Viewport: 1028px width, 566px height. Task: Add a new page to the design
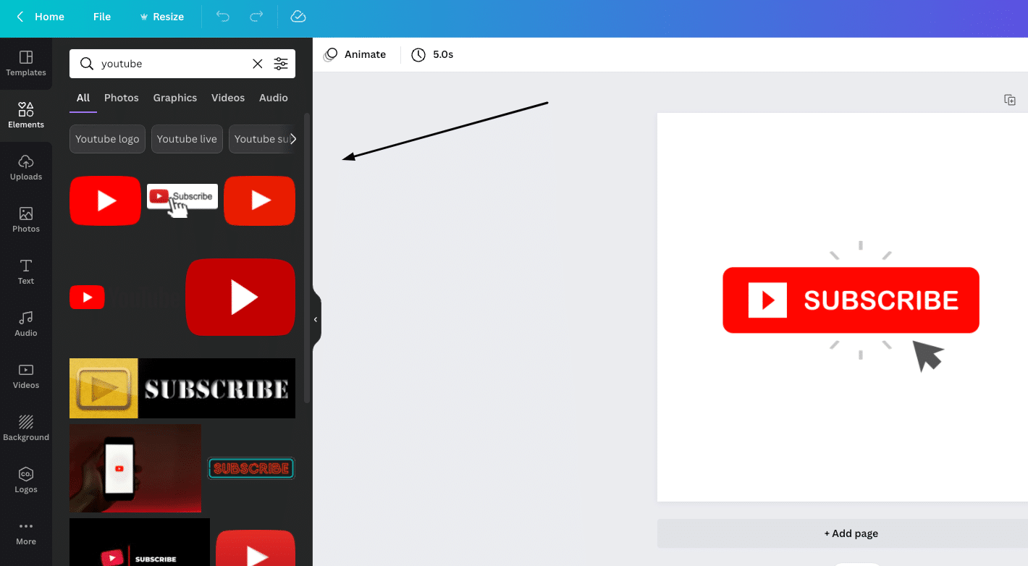[x=851, y=533]
